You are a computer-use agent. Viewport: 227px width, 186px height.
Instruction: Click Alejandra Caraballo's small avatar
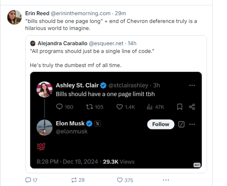pos(33,43)
